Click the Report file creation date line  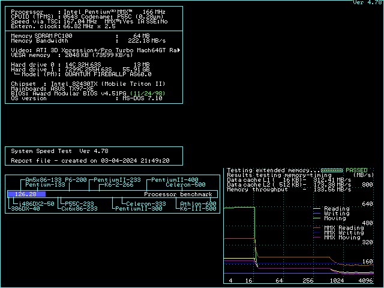[x=90, y=161]
